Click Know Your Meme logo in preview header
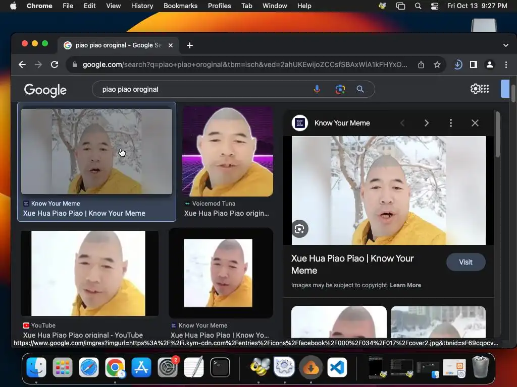Viewport: 517px width, 387px height. 300,123
